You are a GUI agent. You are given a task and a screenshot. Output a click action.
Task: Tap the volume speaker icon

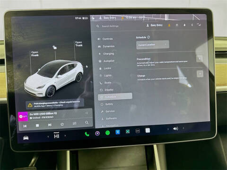coord(175,128)
